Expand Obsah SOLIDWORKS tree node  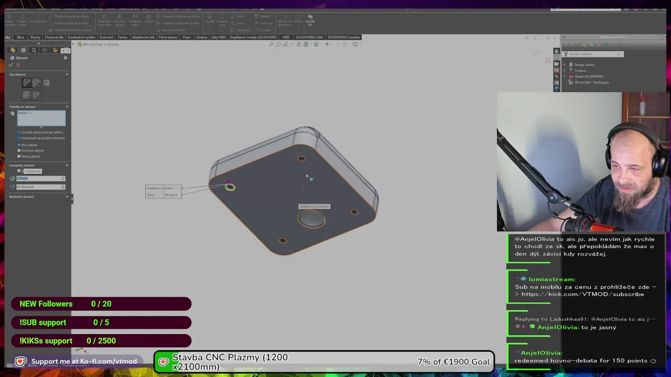[x=565, y=76]
